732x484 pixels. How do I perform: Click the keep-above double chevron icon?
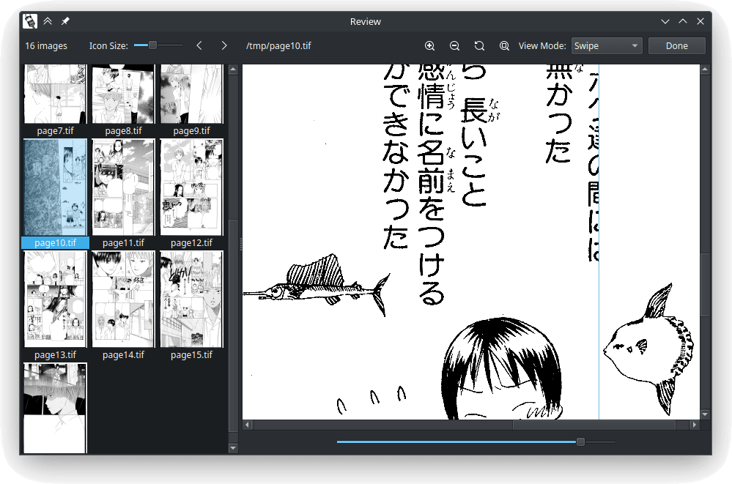pyautogui.click(x=48, y=21)
